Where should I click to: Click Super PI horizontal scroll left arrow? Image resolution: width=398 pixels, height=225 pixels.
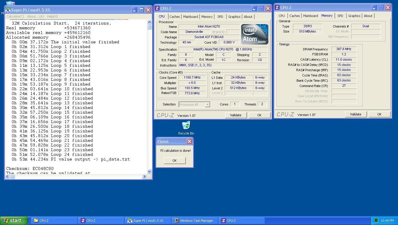pyautogui.click(x=7, y=177)
